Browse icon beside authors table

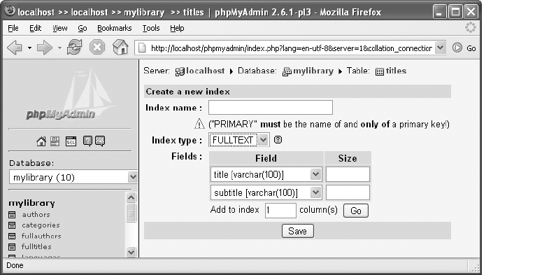click(x=12, y=215)
